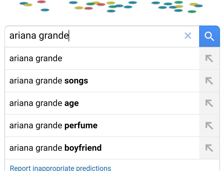Pick the 'ariana grande age' suggestion
Viewport: 224px width, 171px height.
point(102,103)
